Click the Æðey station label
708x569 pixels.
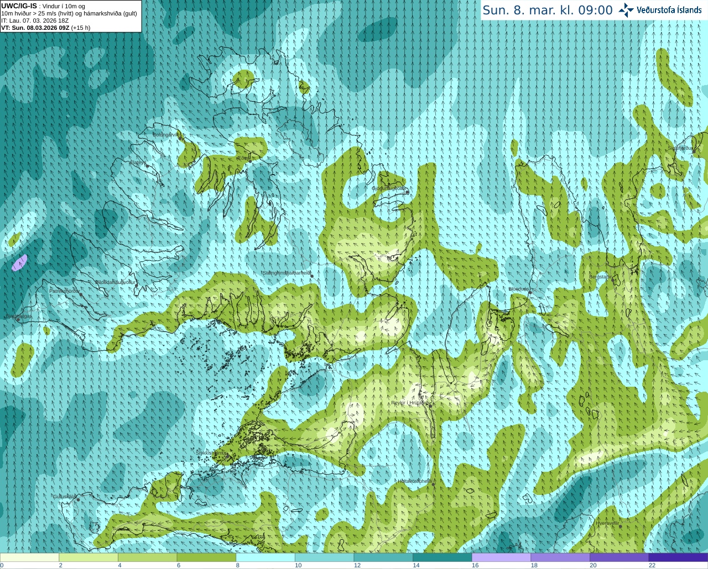click(x=242, y=158)
